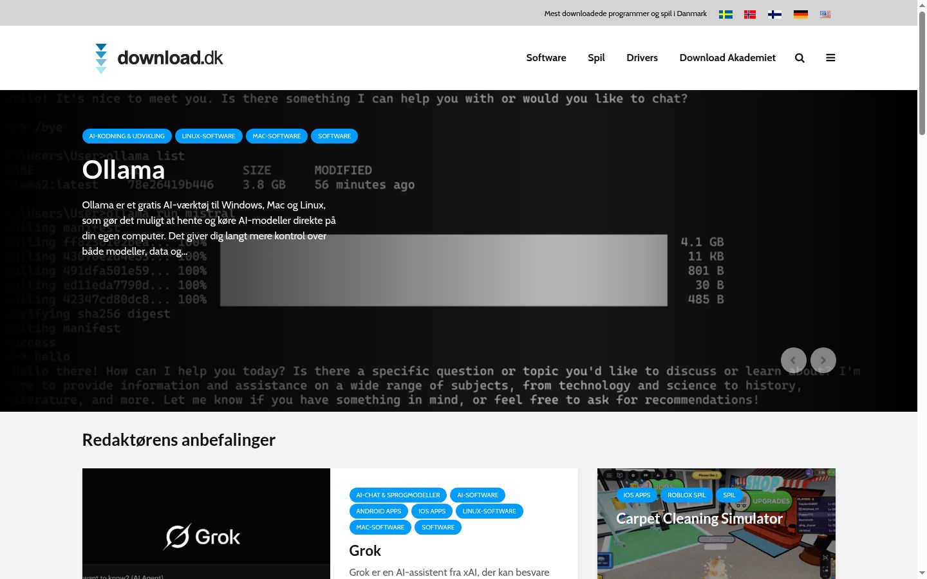Switch to the German flag site

(801, 14)
